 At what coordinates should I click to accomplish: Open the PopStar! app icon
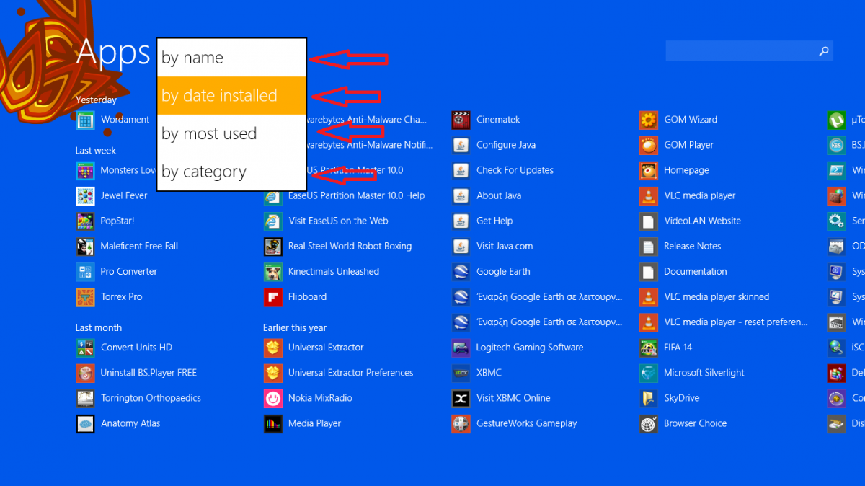click(85, 221)
